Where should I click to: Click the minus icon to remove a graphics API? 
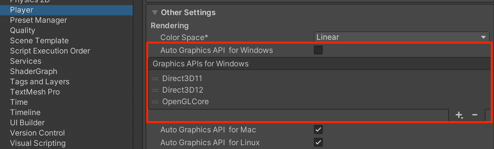(475, 115)
